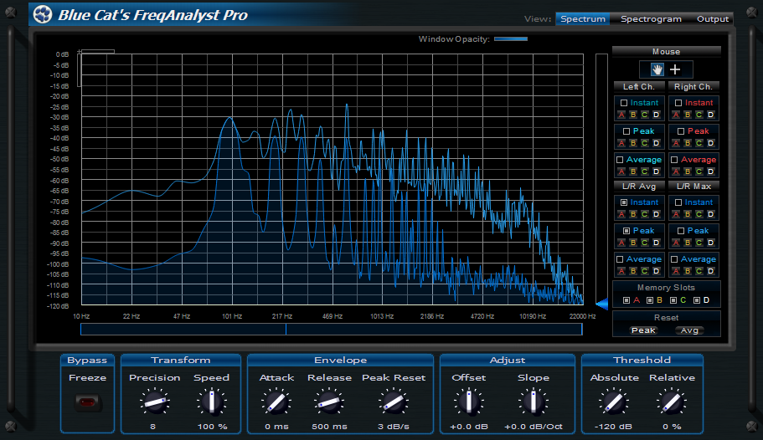Click the Attack envelope knob
Screen dimensions: 763x440
pos(276,403)
